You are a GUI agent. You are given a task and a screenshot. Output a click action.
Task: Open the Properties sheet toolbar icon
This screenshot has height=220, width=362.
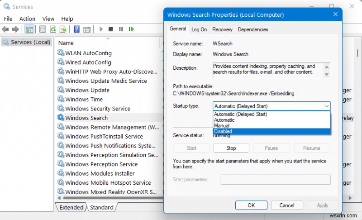click(x=43, y=29)
